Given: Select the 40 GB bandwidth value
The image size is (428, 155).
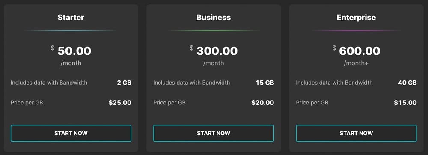Looking at the screenshot, I should coord(407,83).
